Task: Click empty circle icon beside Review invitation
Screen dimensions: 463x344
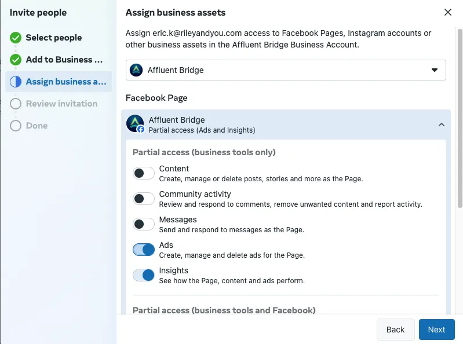Action: (16, 104)
